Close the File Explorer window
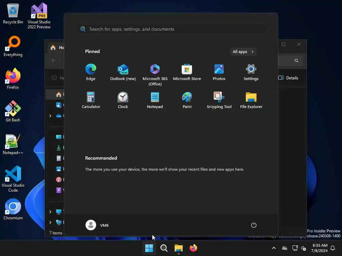 point(299,44)
